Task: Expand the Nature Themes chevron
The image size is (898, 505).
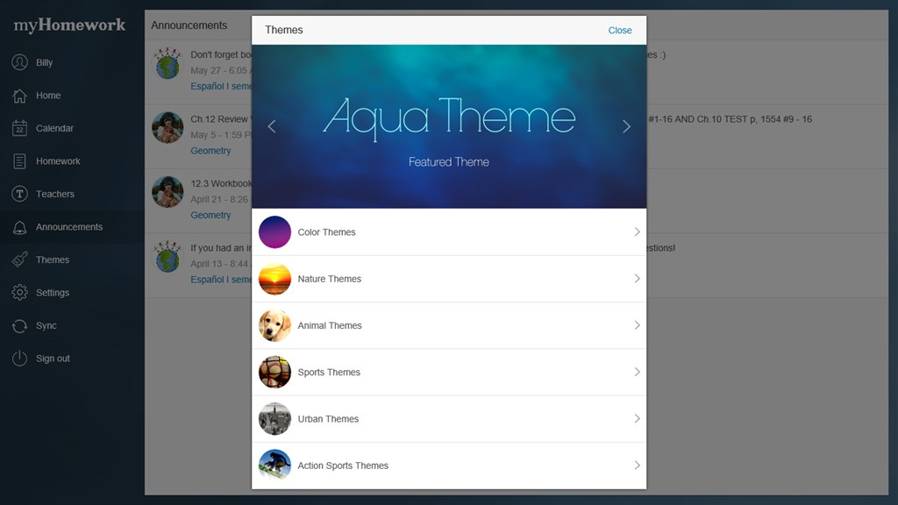Action: [x=637, y=279]
